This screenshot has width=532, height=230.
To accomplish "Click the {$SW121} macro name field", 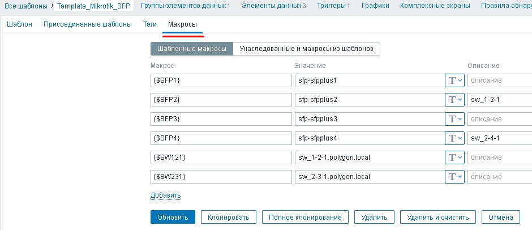I will [x=221, y=157].
